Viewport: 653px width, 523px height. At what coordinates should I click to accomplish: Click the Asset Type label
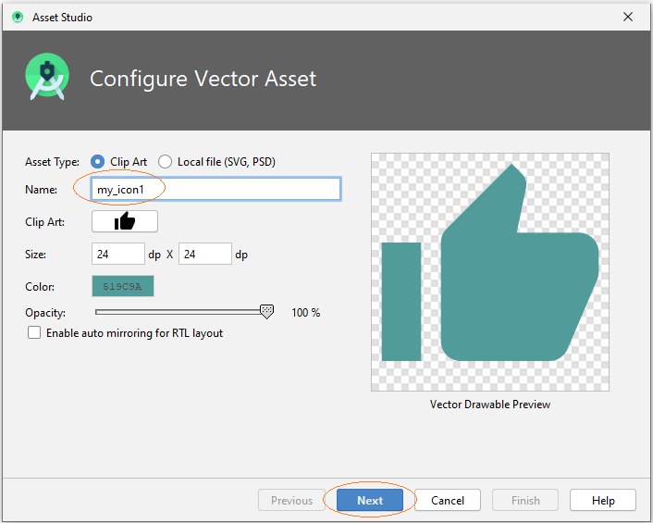pyautogui.click(x=52, y=162)
